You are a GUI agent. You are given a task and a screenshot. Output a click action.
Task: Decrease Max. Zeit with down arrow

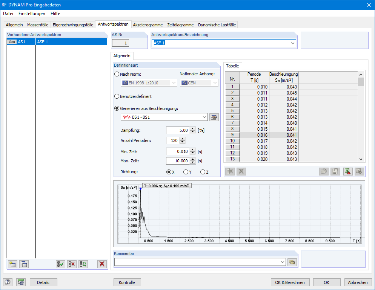pos(193,162)
